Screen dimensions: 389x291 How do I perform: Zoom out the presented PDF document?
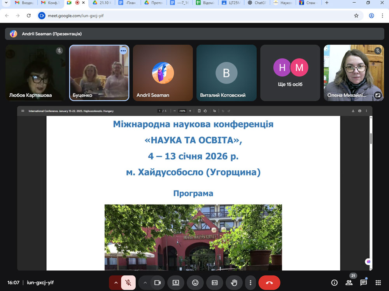pyautogui.click(x=174, y=111)
